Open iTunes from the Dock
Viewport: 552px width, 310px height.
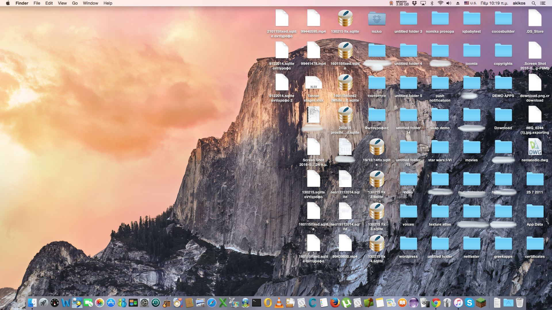(458, 303)
